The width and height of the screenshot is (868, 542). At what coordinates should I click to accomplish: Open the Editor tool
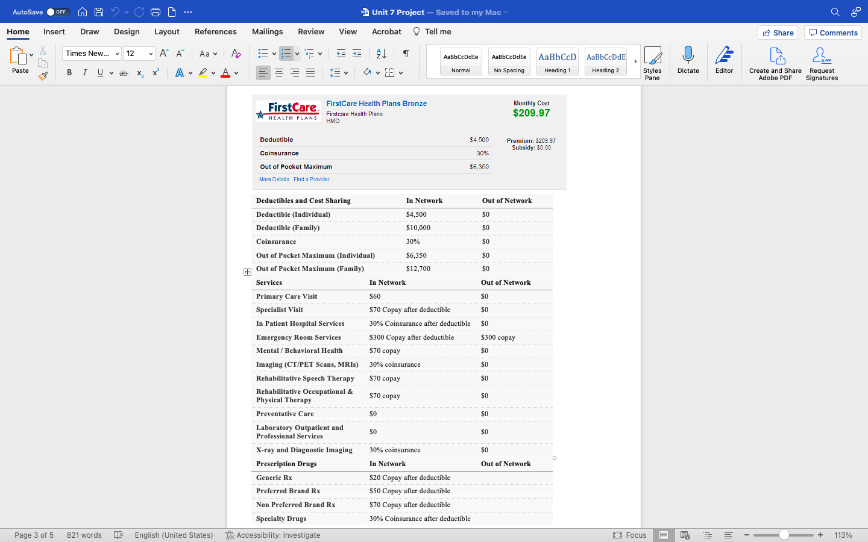pyautogui.click(x=725, y=60)
